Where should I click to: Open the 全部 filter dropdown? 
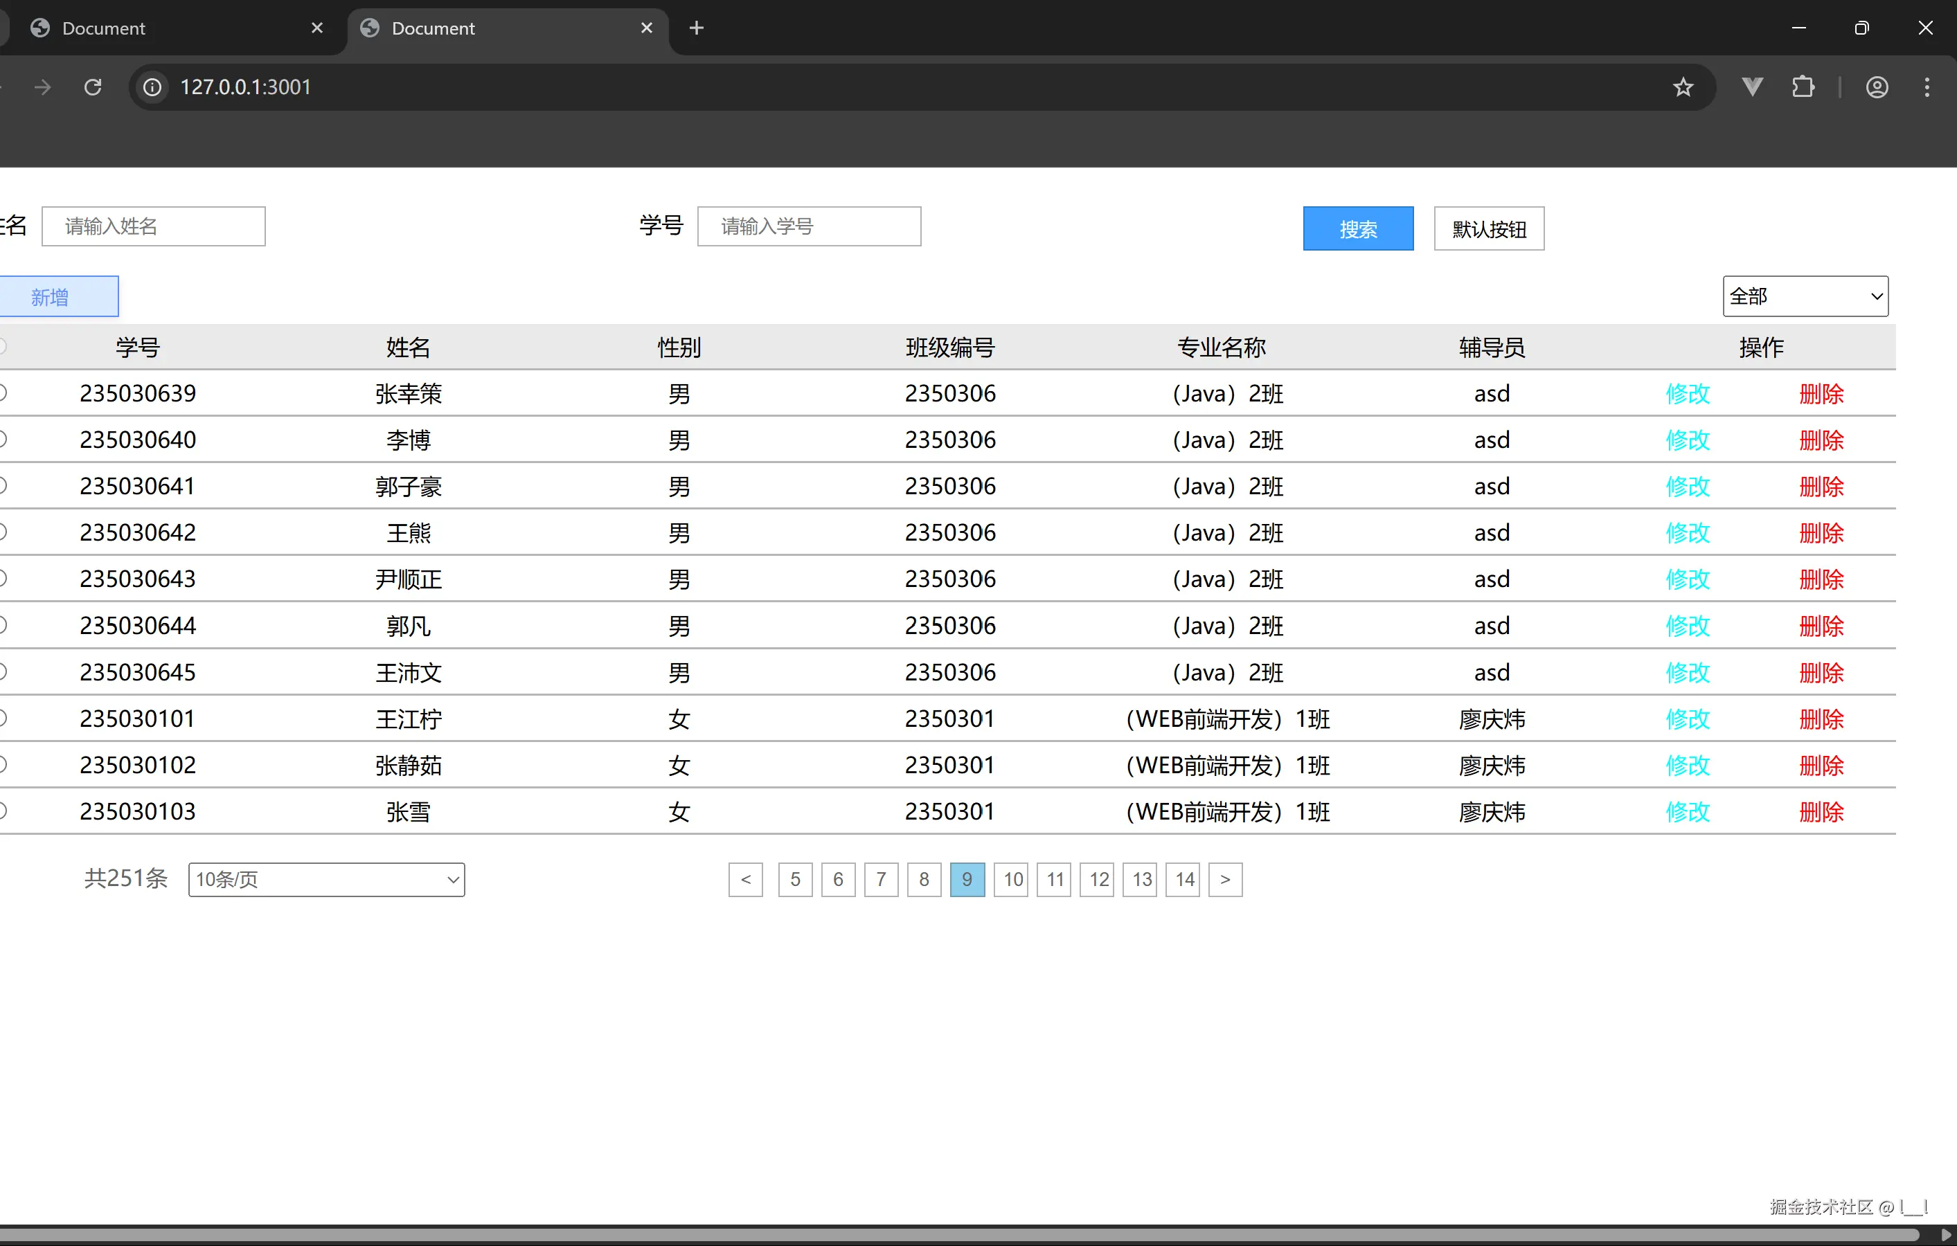coord(1805,296)
